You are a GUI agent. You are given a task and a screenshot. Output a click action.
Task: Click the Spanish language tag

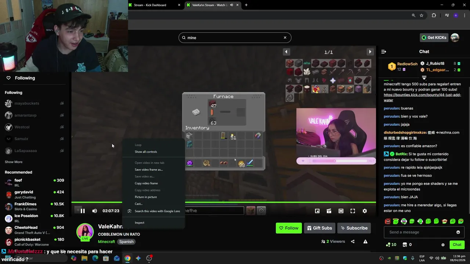[126, 242]
